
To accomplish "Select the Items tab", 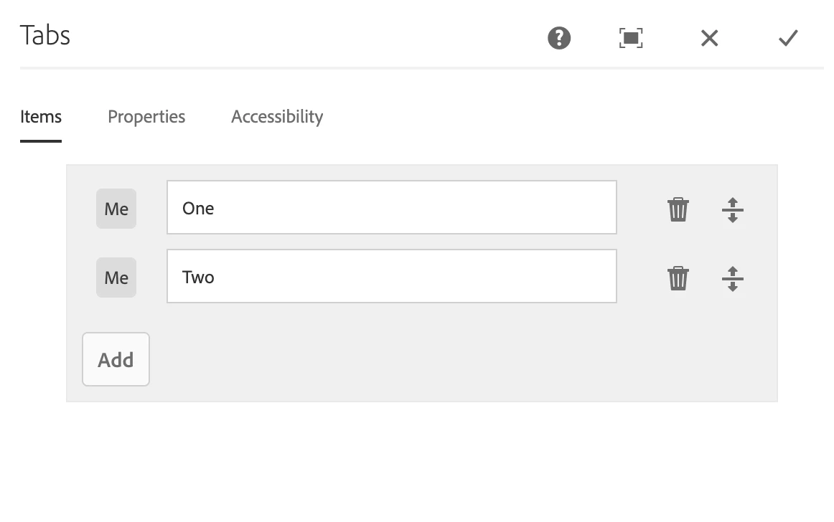I will coord(41,116).
